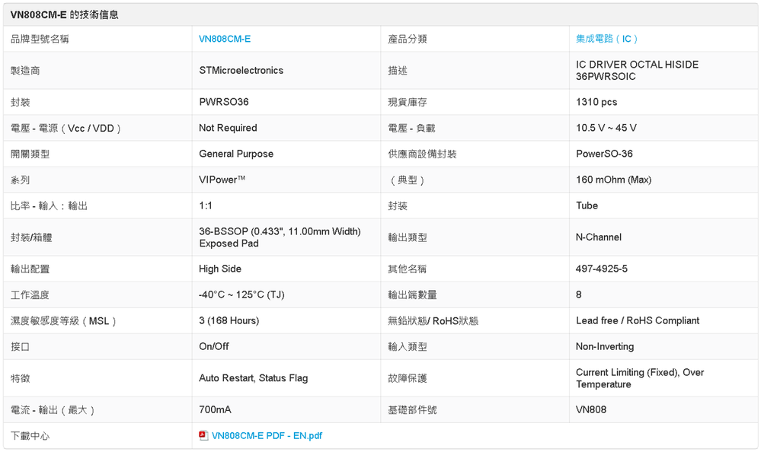Select the 品牌型號名稱 label
761x452 pixels.
40,39
